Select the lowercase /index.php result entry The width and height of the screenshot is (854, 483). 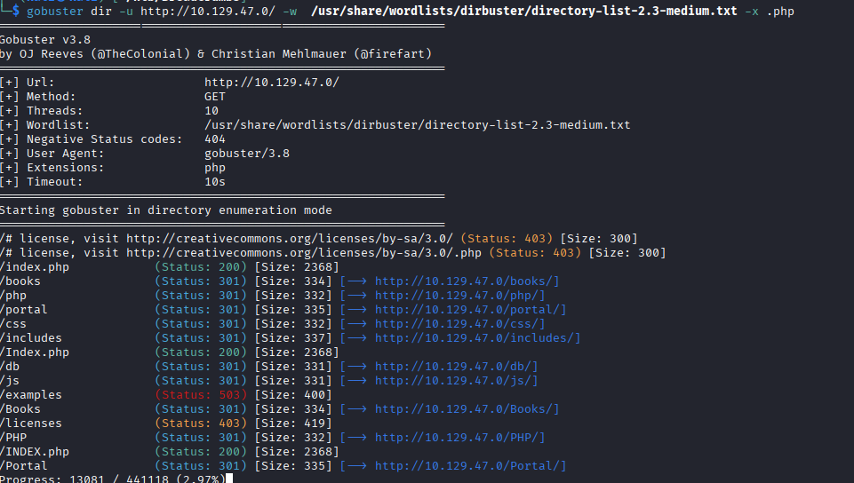point(35,267)
